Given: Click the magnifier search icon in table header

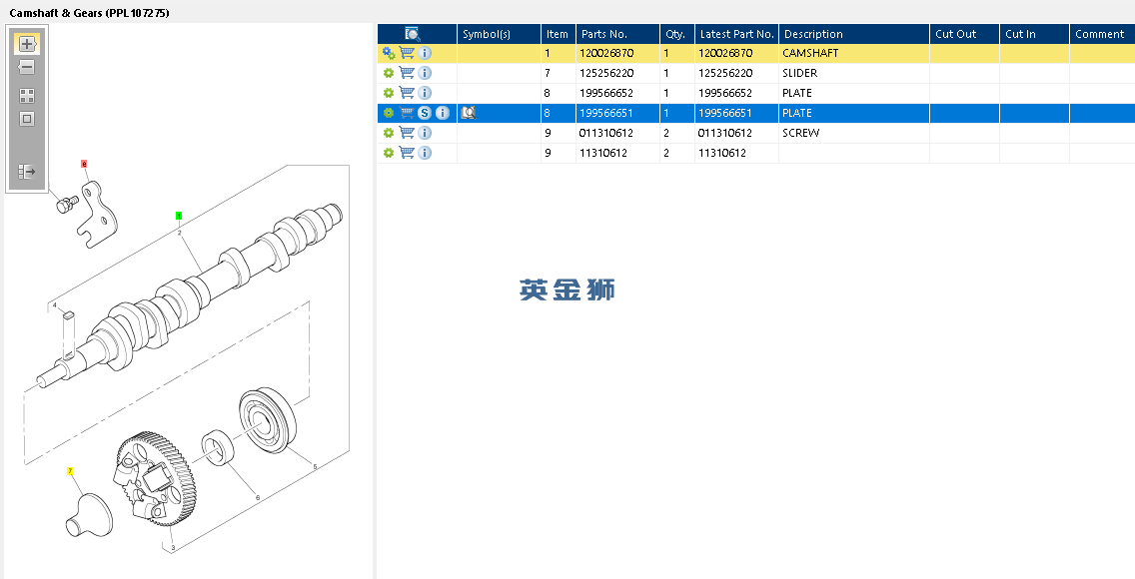Looking at the screenshot, I should [x=413, y=34].
